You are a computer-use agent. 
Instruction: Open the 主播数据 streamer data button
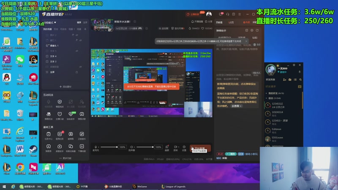click(x=193, y=14)
